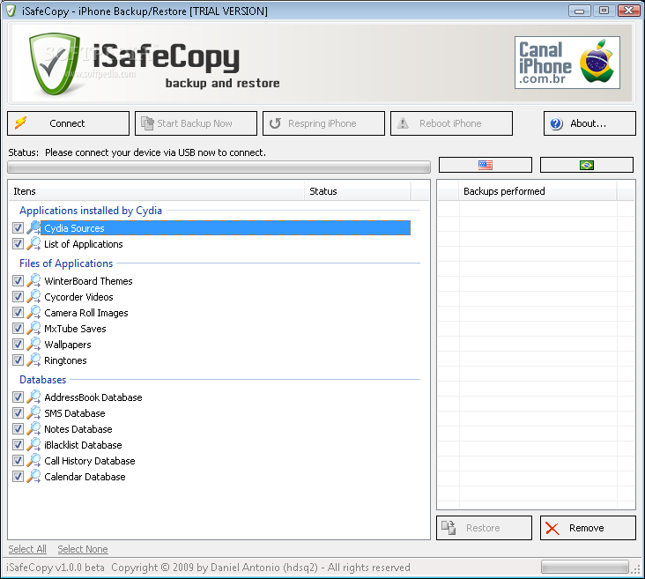Toggle the Cycorder Videos checkbox

tap(18, 296)
